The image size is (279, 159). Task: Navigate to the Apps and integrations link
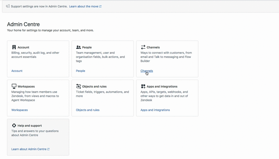point(155,110)
